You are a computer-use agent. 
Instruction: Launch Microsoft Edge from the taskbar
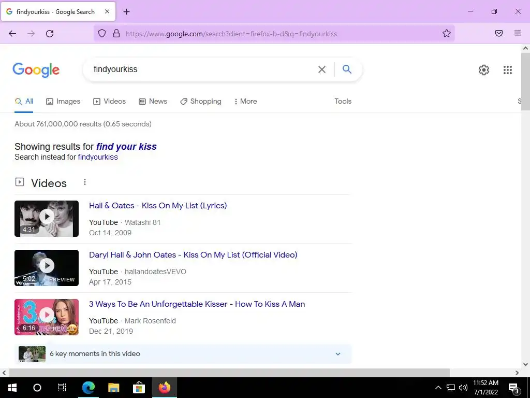(88, 388)
